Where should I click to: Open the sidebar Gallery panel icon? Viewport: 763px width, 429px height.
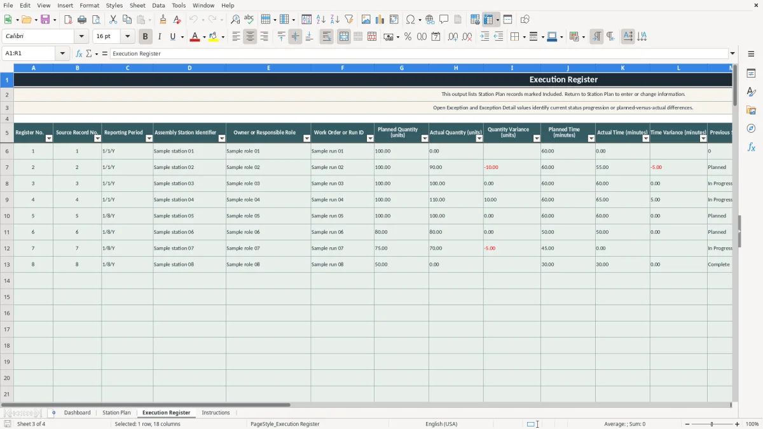[751, 111]
